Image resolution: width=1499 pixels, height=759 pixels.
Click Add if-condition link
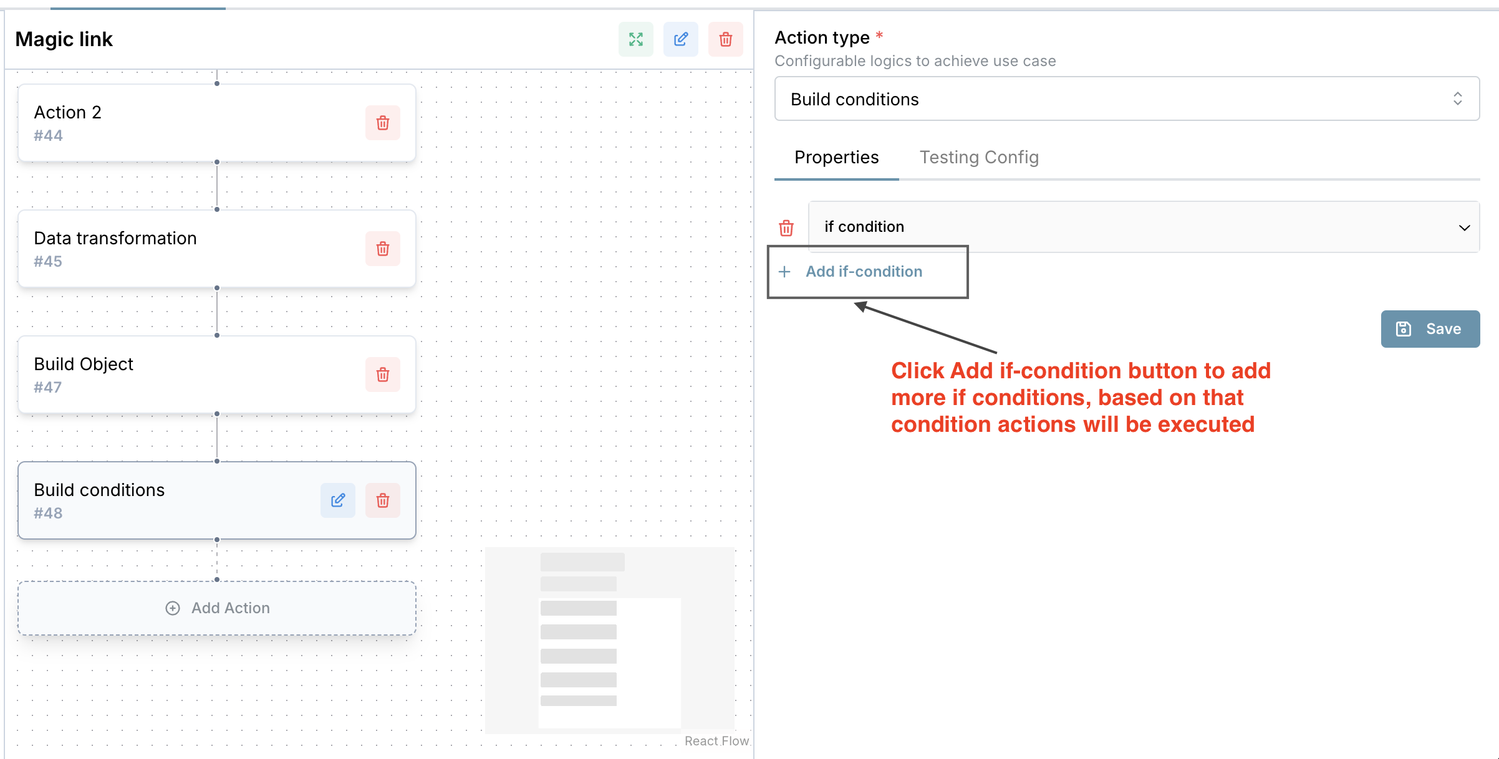point(863,272)
